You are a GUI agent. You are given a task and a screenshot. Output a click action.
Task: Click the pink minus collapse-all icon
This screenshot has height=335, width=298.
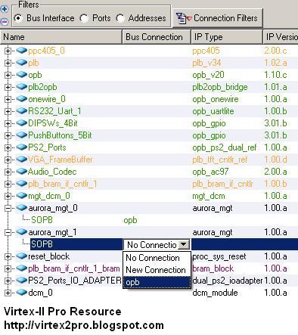5,22
